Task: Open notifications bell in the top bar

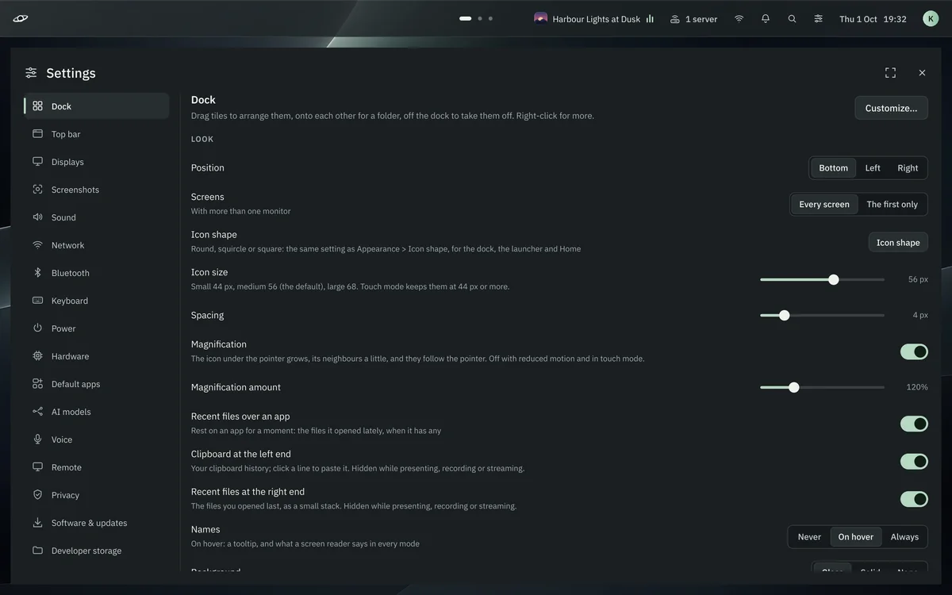Action: click(765, 19)
